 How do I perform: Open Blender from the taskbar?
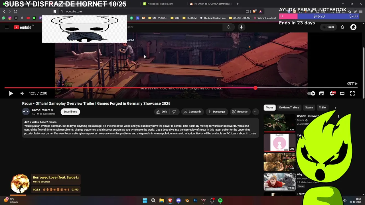187,200
